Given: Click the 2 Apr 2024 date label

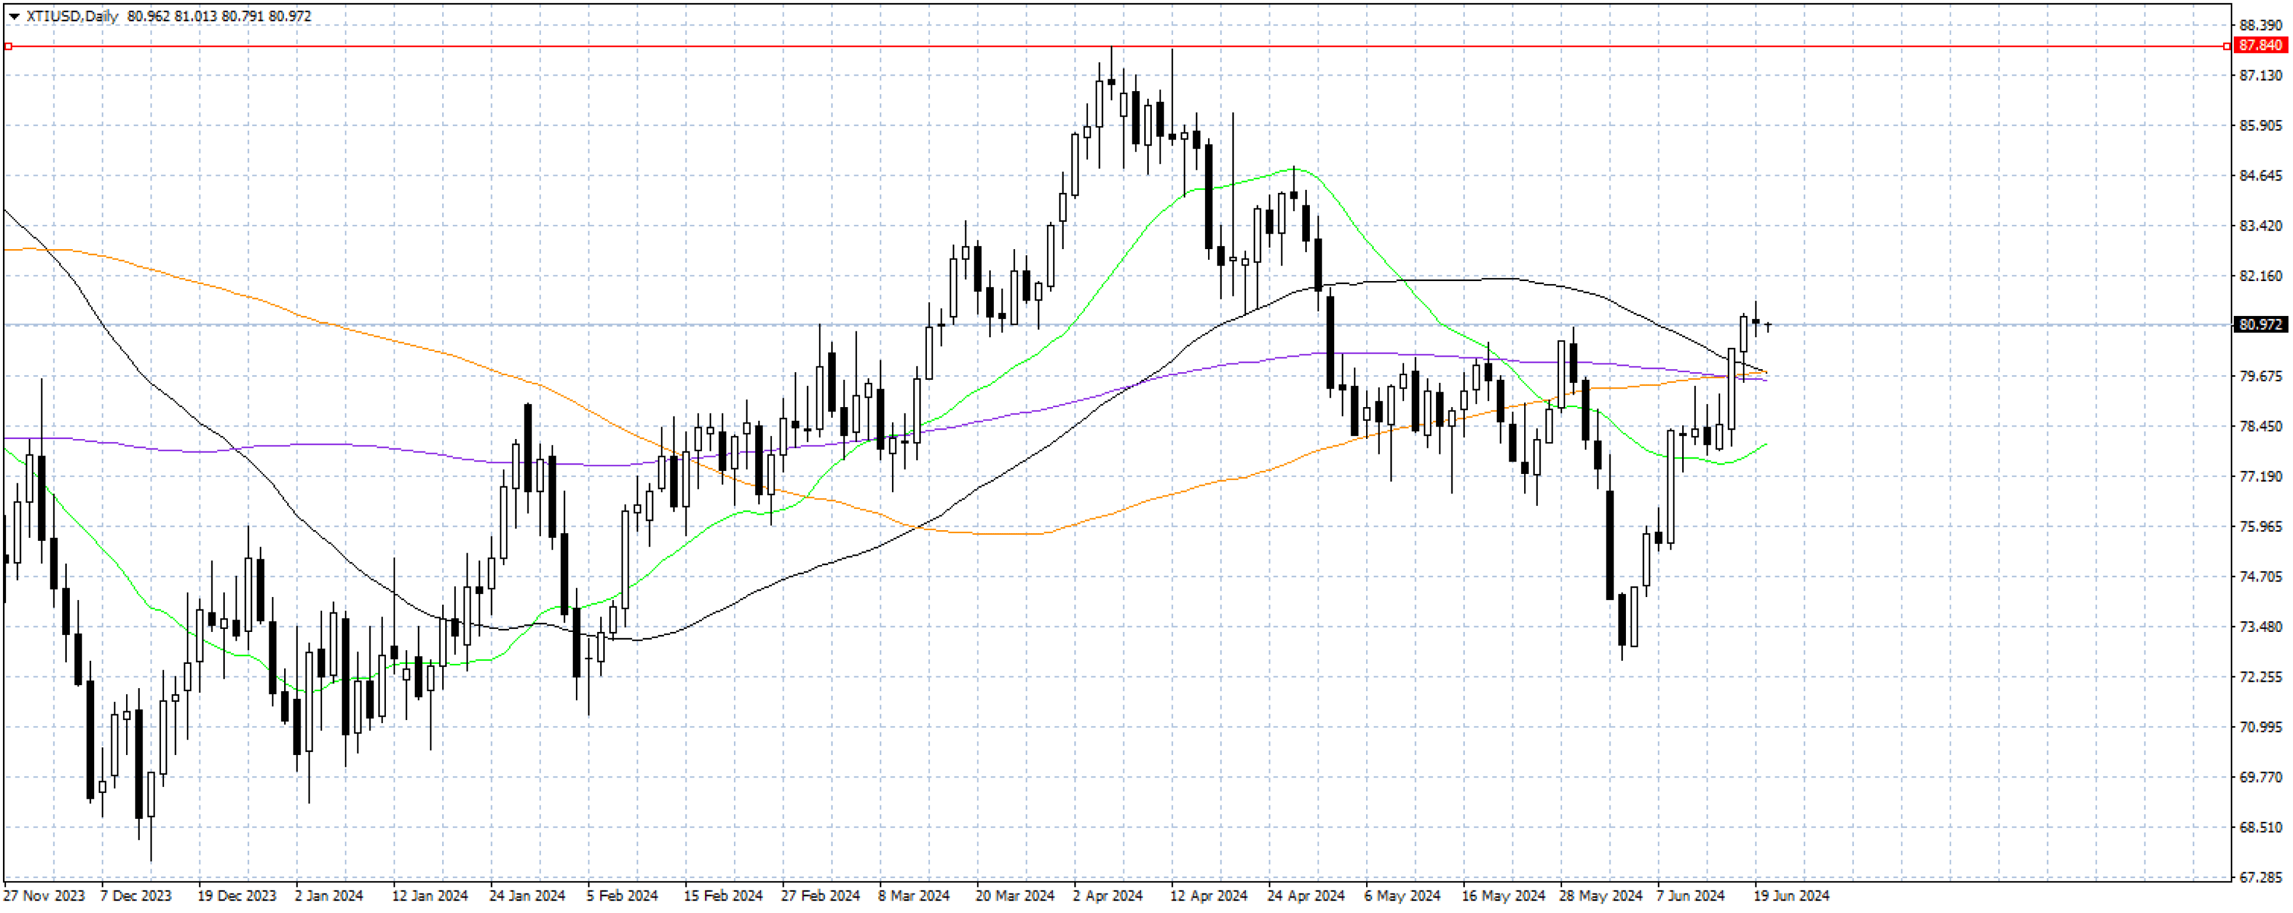Looking at the screenshot, I should point(1107,895).
